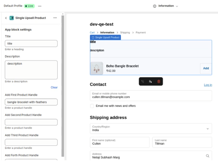Viewport: 218px width, 164px height.
Task: Click the App block settings heading
Action: [18, 30]
